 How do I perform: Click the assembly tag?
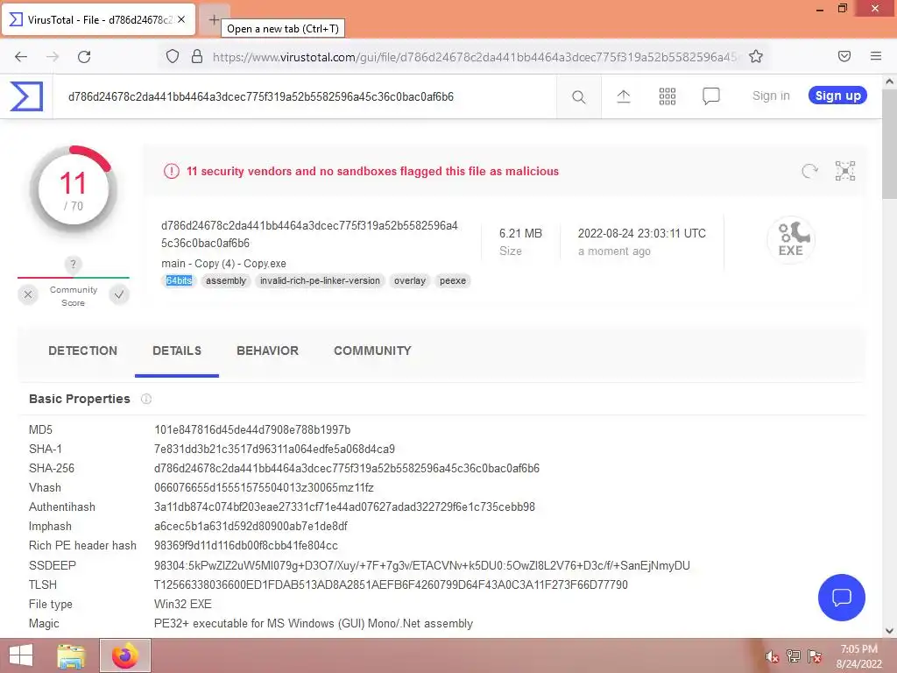pos(226,280)
